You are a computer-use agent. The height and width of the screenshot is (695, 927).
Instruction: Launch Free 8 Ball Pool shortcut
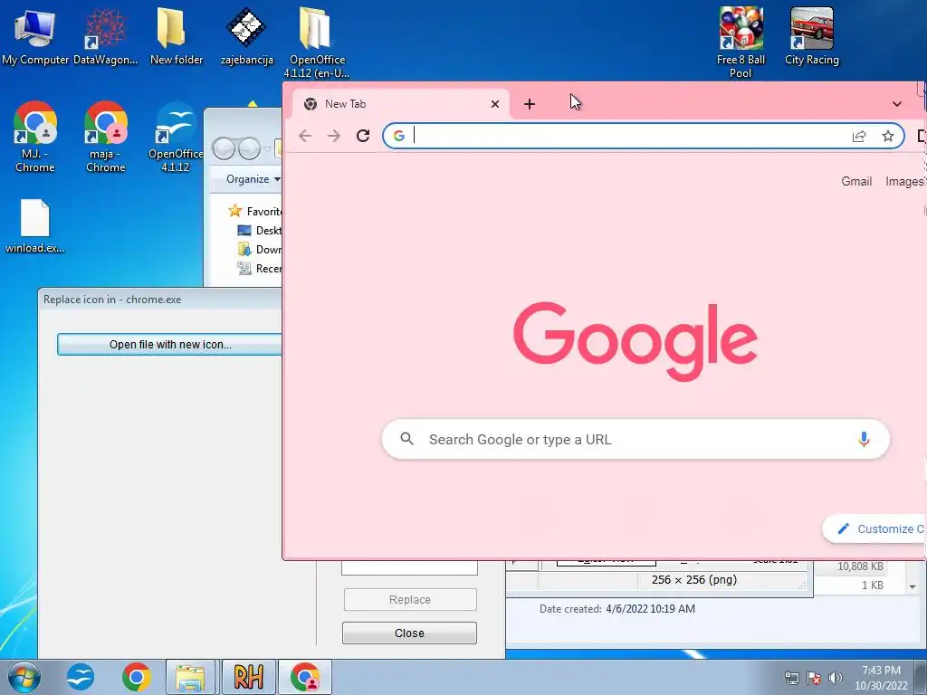tap(741, 42)
